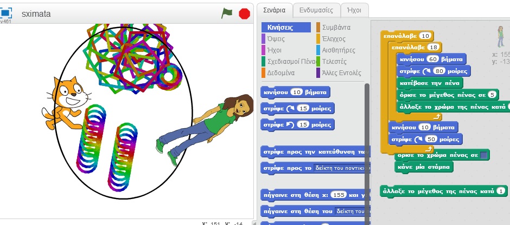510x225 pixels.
Task: Click sprite thumbnail in scripts area corner
Action: pyautogui.click(x=500, y=36)
